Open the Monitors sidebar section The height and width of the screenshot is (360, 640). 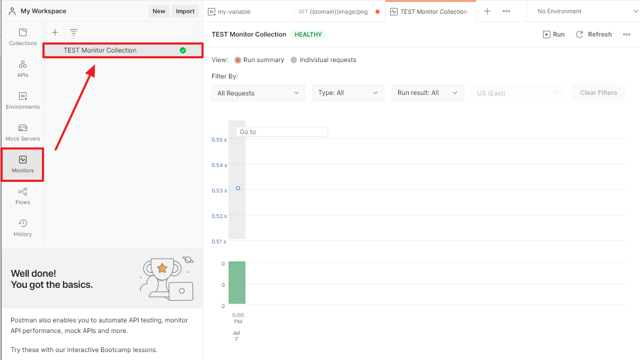click(23, 164)
